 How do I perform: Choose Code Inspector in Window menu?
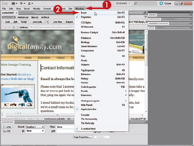point(101,87)
